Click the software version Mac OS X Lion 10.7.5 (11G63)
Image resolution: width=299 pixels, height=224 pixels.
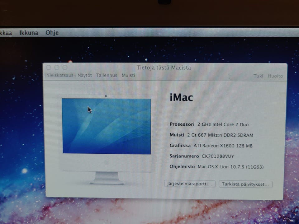pos(230,167)
